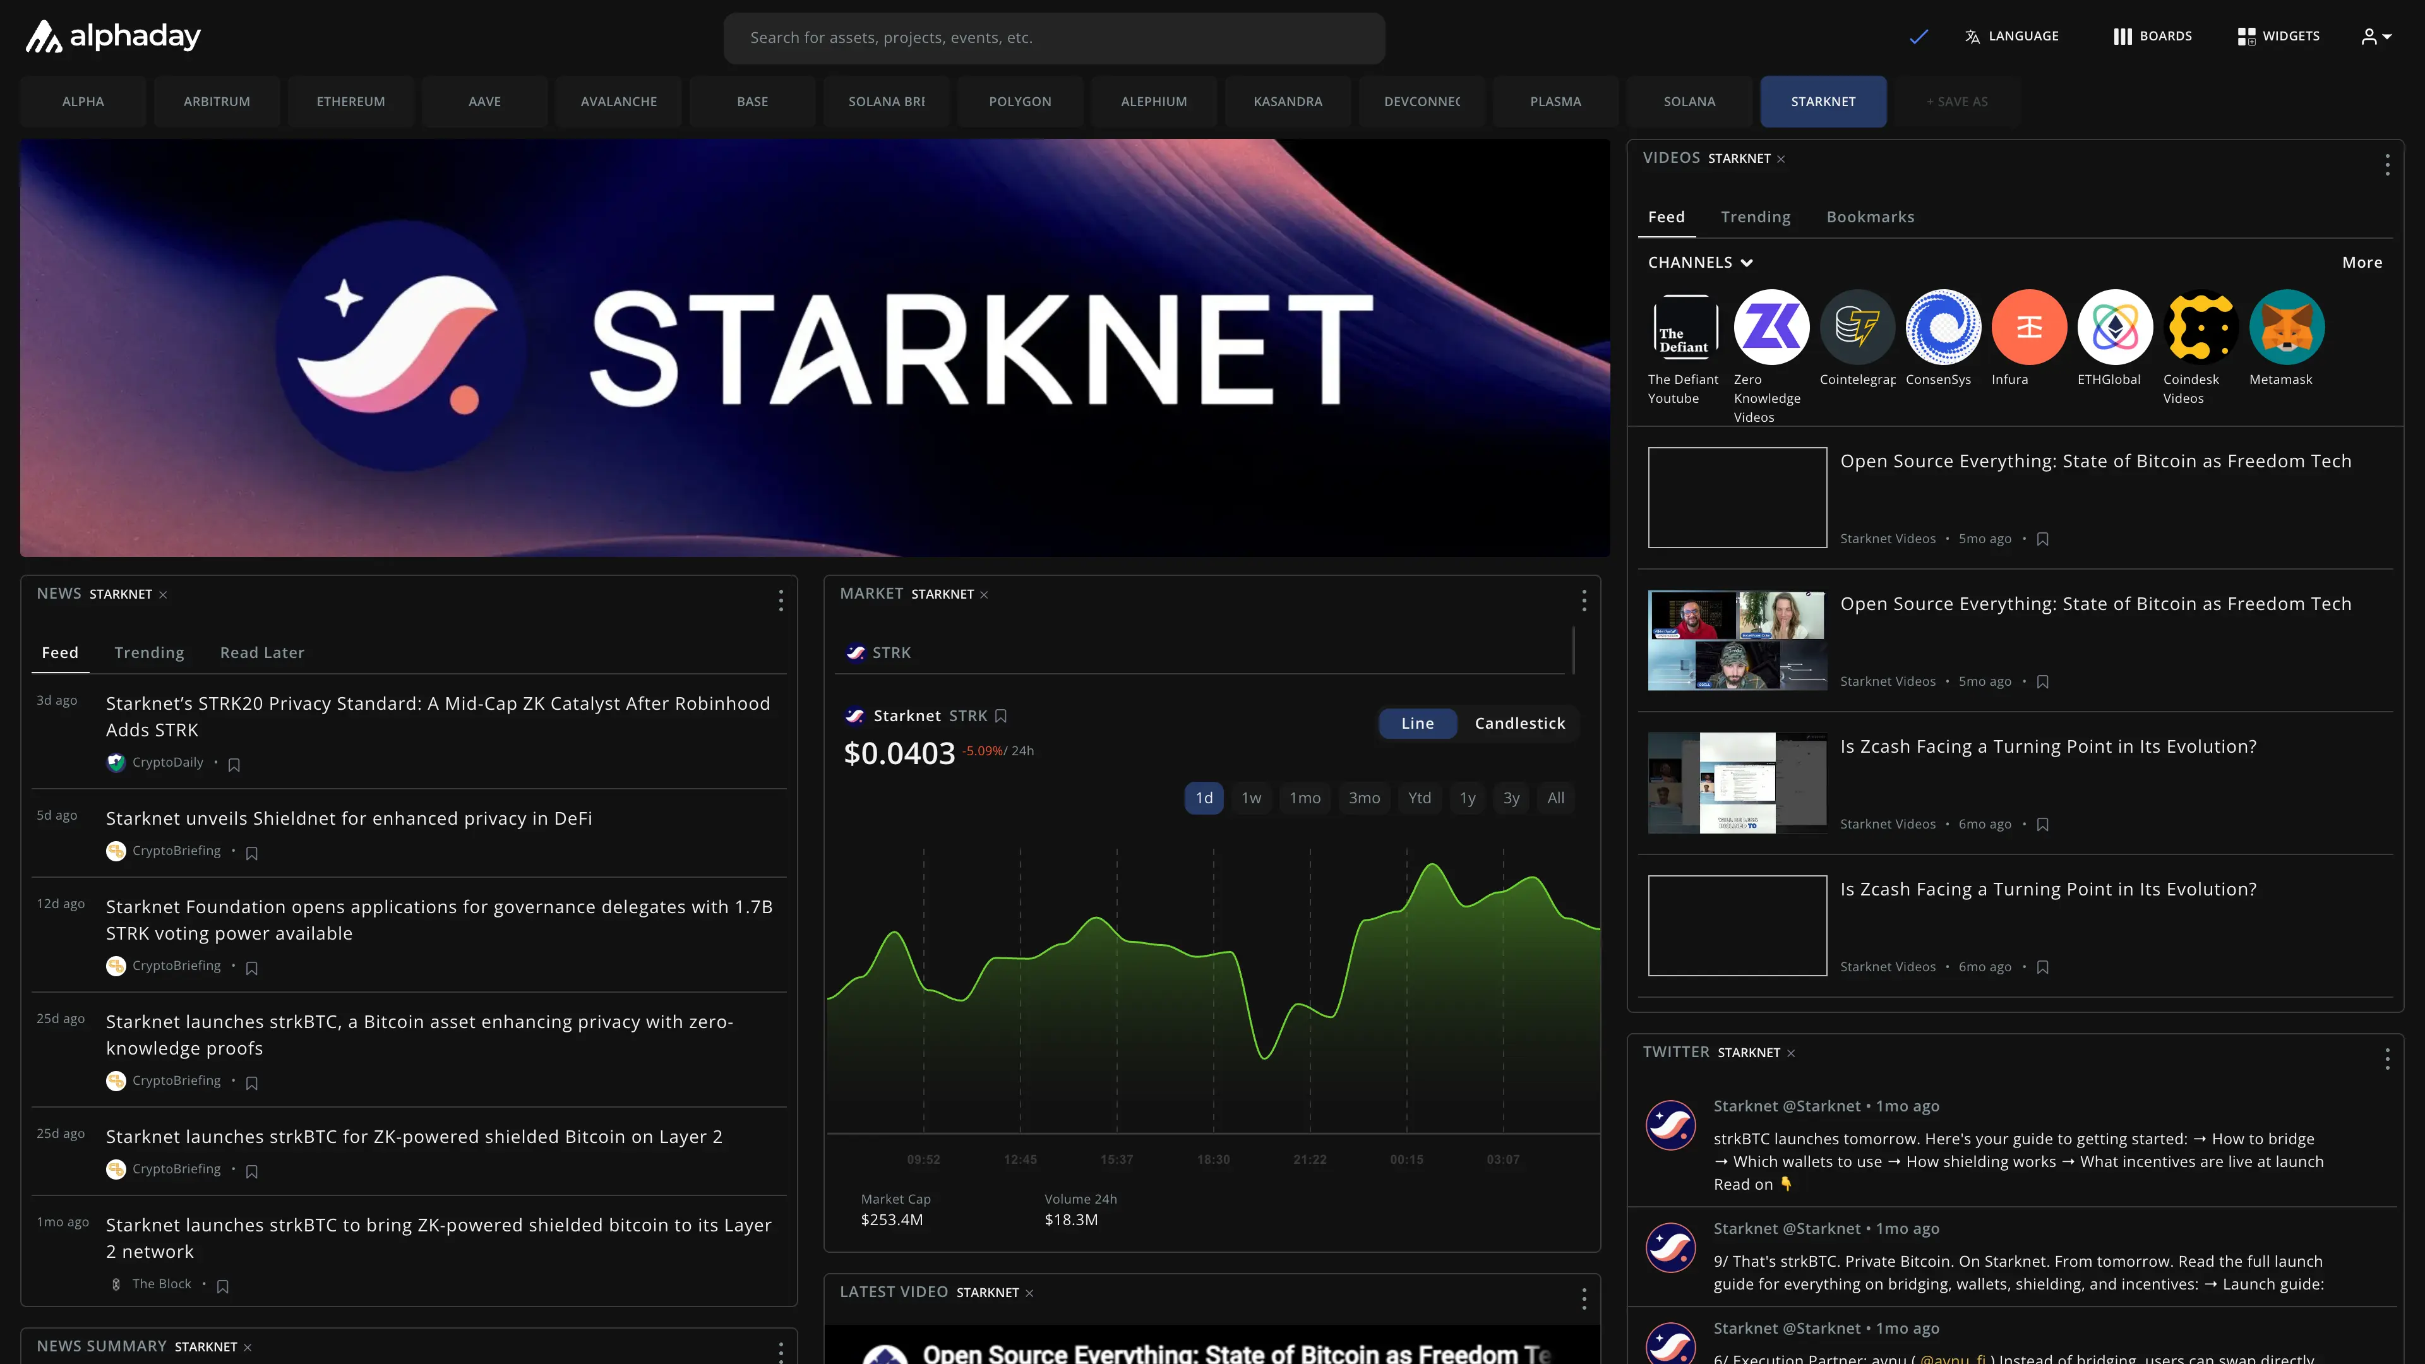Switch chart to Line view
This screenshot has width=2425, height=1364.
pyautogui.click(x=1416, y=723)
